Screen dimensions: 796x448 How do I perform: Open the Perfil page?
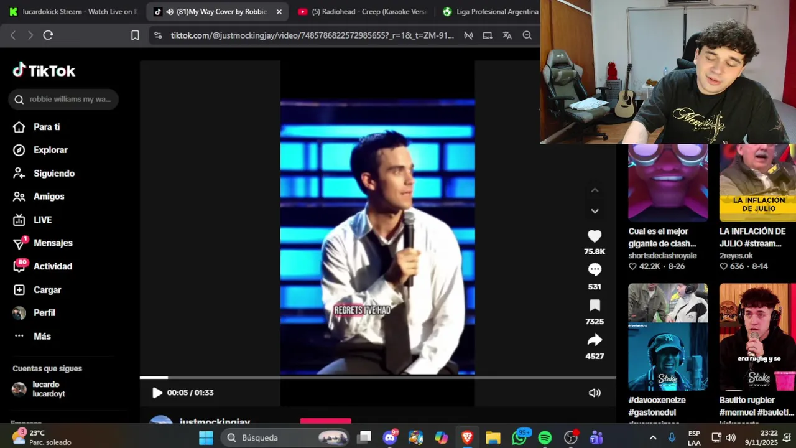tap(34, 313)
